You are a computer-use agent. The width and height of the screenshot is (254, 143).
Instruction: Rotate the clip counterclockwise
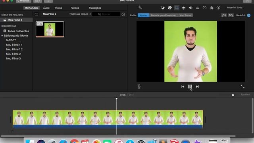coord(224,15)
